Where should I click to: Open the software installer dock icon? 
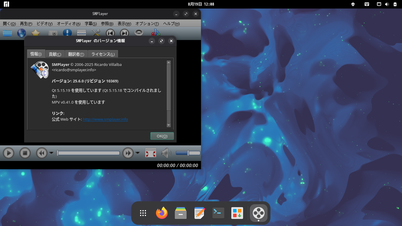click(237, 213)
